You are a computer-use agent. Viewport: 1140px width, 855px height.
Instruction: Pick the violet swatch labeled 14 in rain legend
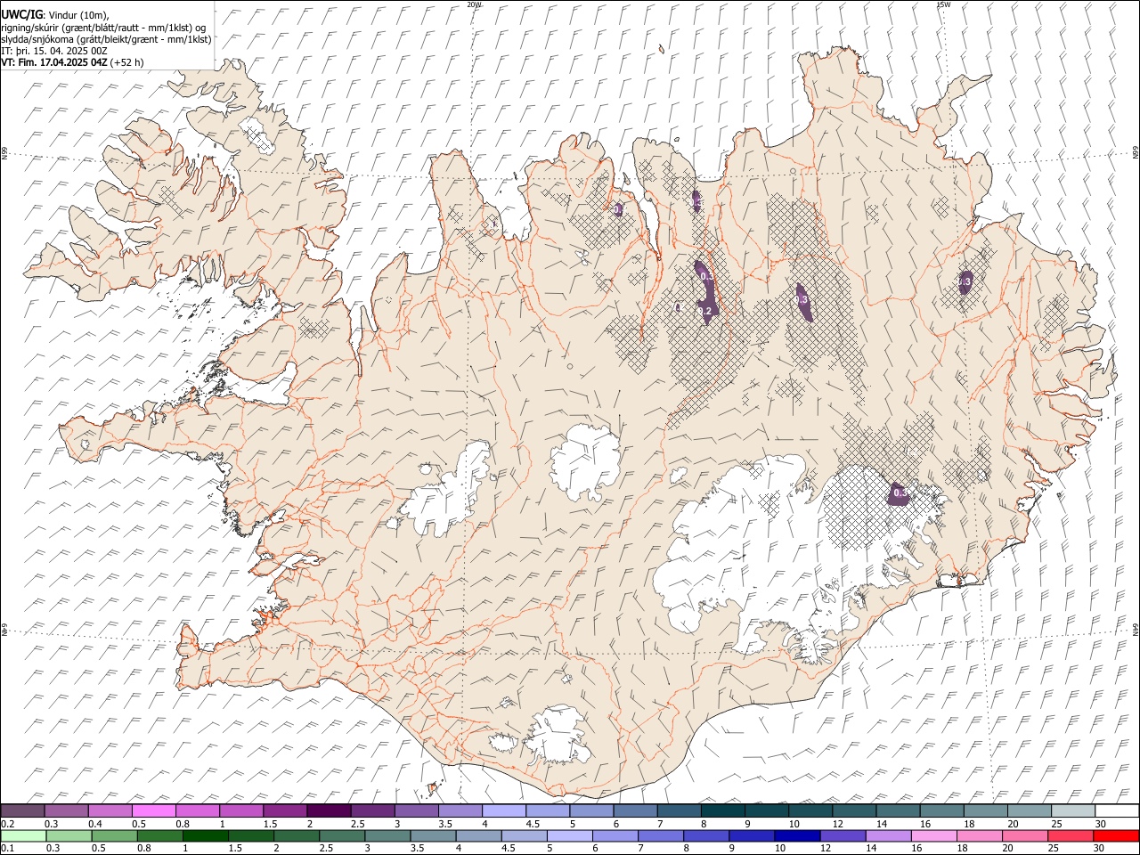click(x=887, y=835)
